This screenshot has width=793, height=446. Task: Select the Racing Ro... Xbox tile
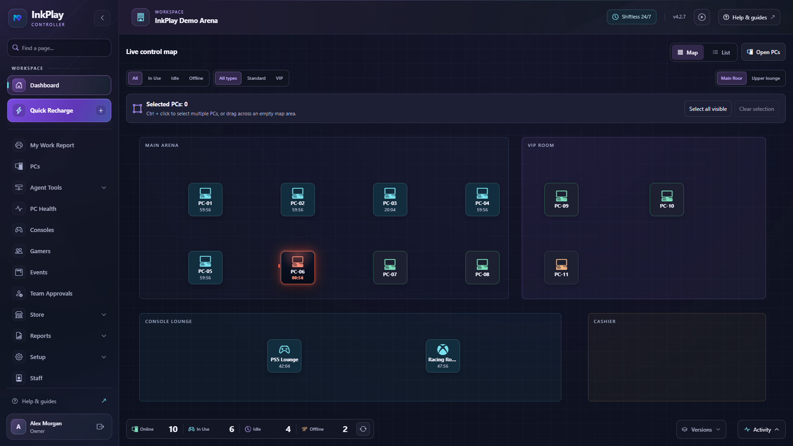pos(443,356)
